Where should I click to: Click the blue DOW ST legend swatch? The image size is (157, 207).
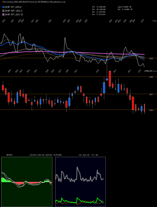coord(3,7)
